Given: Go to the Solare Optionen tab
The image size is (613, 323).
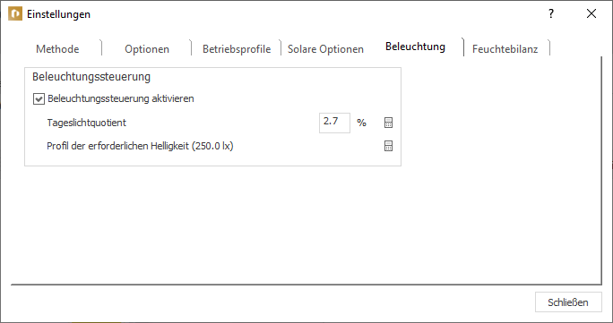Looking at the screenshot, I should click(x=325, y=49).
